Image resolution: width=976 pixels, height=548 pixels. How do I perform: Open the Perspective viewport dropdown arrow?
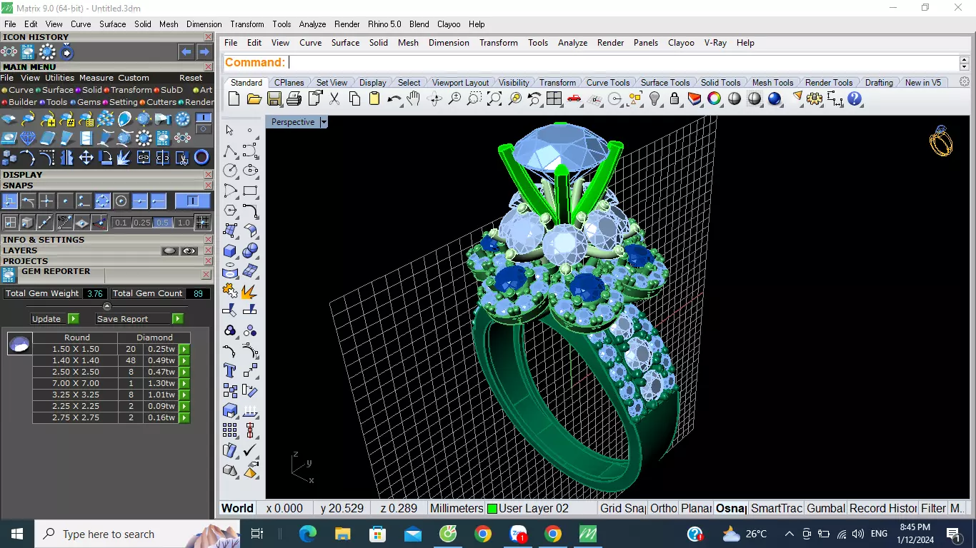click(324, 122)
